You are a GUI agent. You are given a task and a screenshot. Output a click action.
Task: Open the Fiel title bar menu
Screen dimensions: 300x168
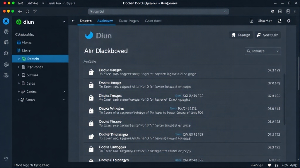(21, 3)
